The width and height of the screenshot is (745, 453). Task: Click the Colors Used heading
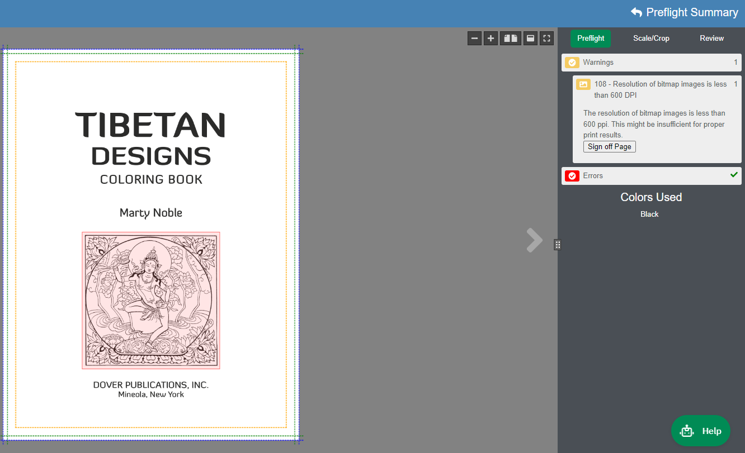pyautogui.click(x=651, y=197)
